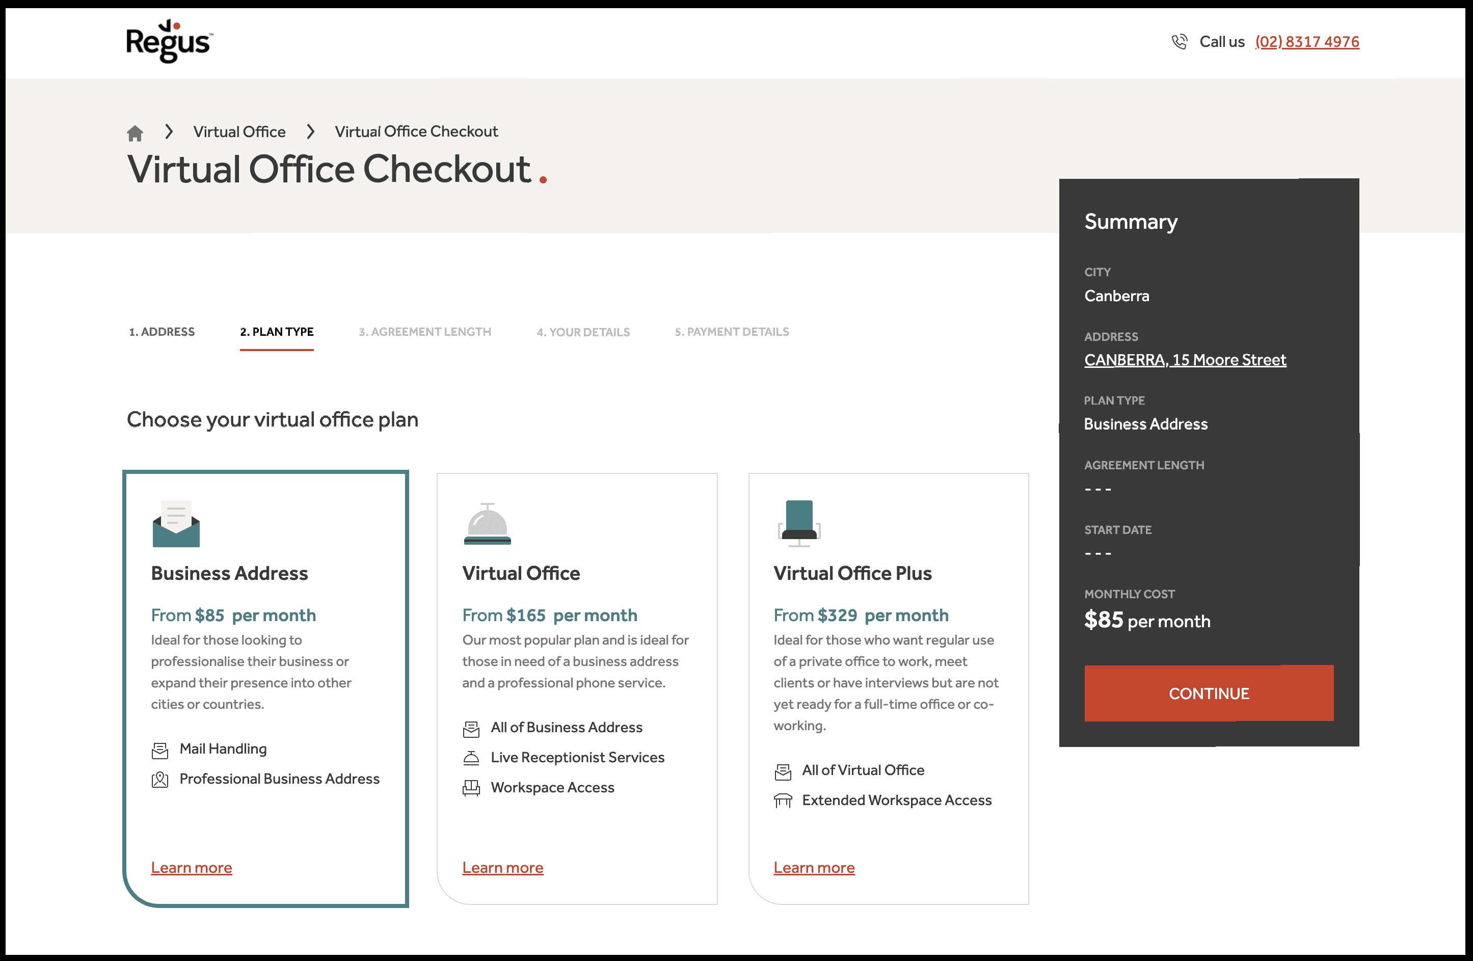
Task: Choose the Virtual Office plan card
Action: (x=577, y=689)
